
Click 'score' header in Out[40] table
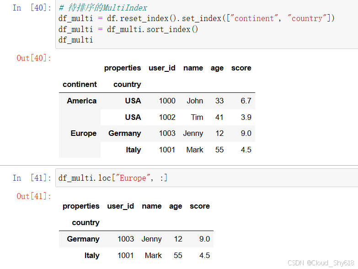pos(241,68)
